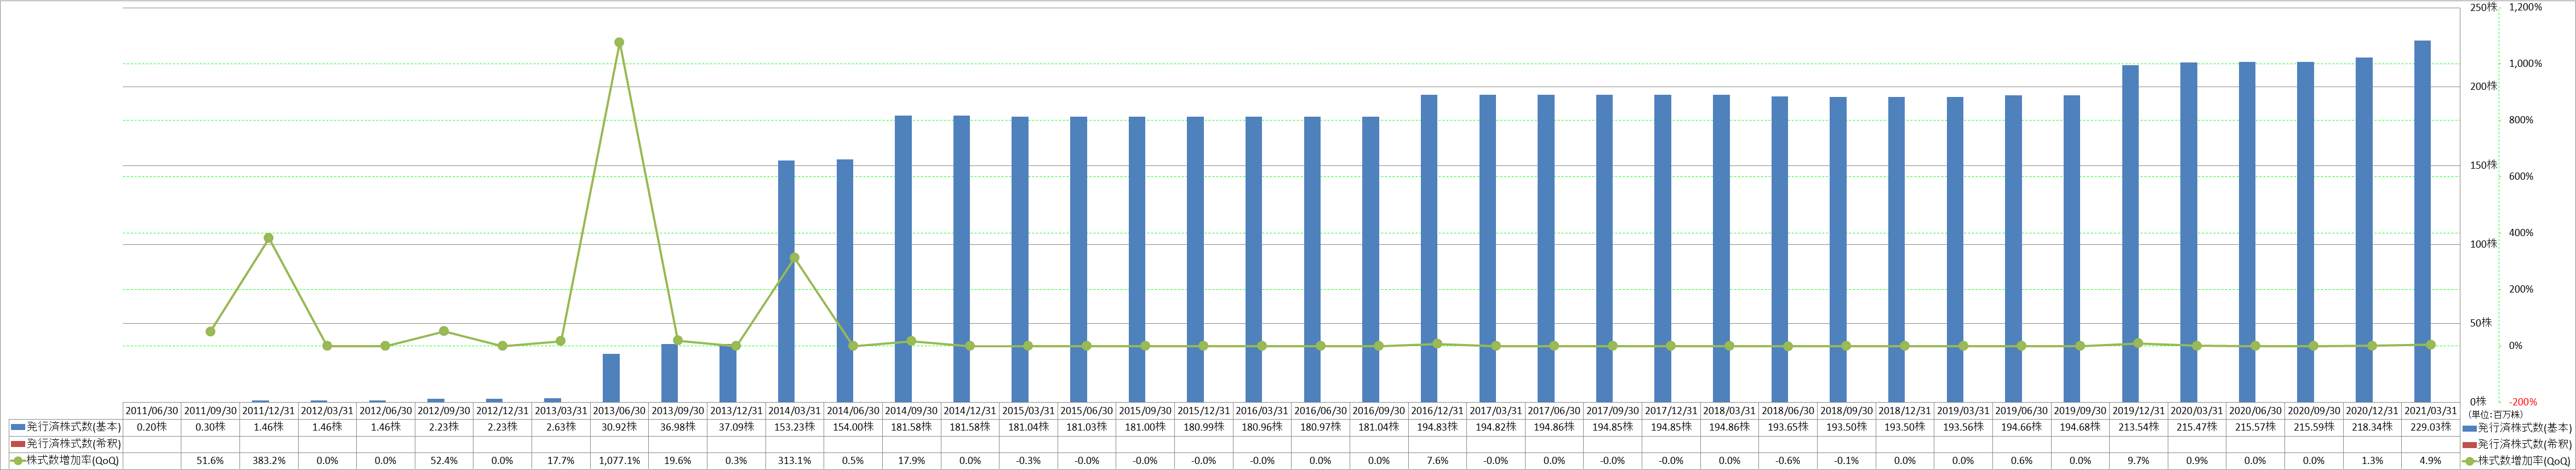Select the 2.63株 table cell
The image size is (2576, 470).
click(561, 427)
